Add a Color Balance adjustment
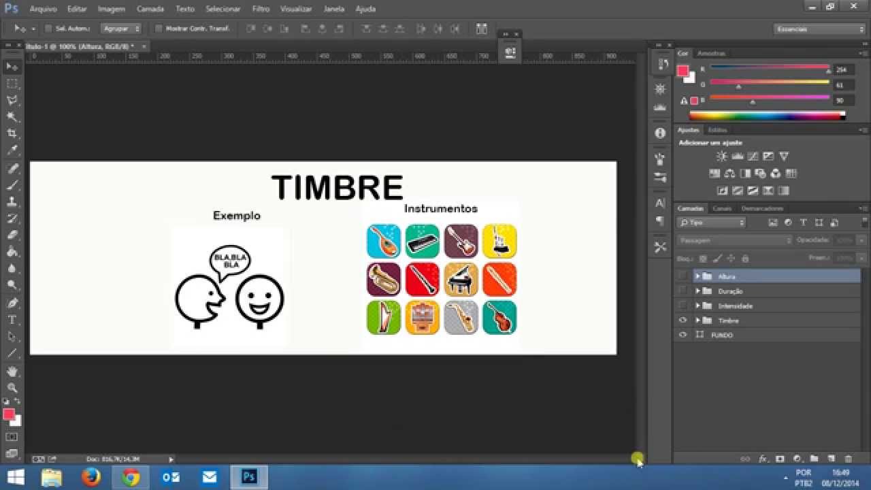Screen dimensions: 871x490 click(729, 174)
